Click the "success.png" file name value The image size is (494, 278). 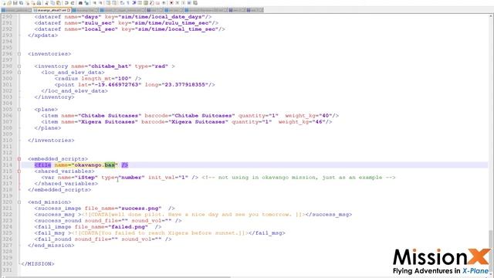click(140, 208)
